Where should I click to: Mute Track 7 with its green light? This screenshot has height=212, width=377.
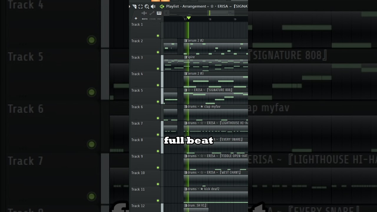[x=158, y=135]
